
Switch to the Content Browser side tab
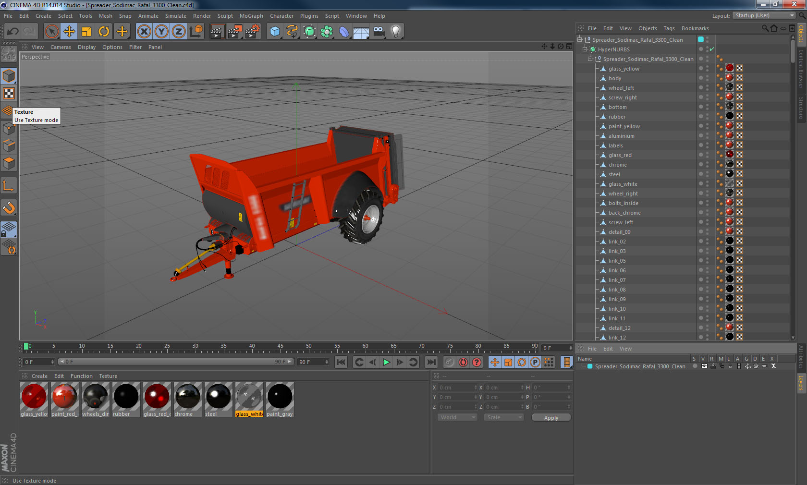click(x=801, y=69)
